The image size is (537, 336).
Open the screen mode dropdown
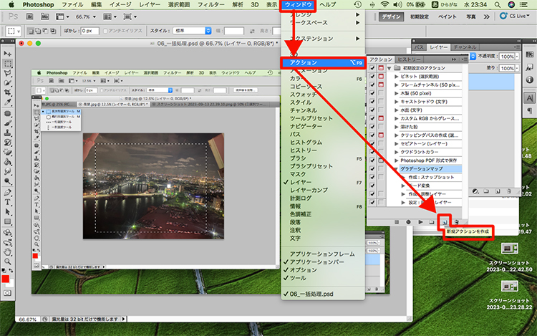coord(130,16)
